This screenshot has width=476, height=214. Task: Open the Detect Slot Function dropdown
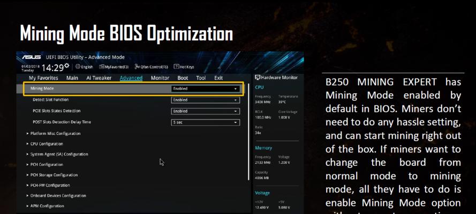click(206, 100)
